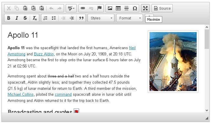
Task: Toggle bulleted list
Action: [54, 18]
